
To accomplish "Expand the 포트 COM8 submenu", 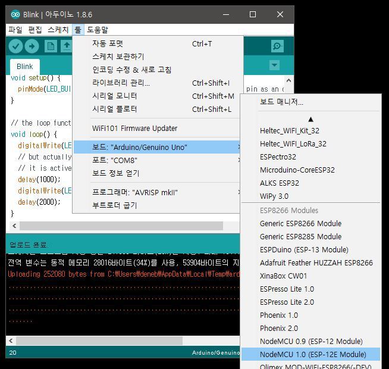I will (157, 160).
